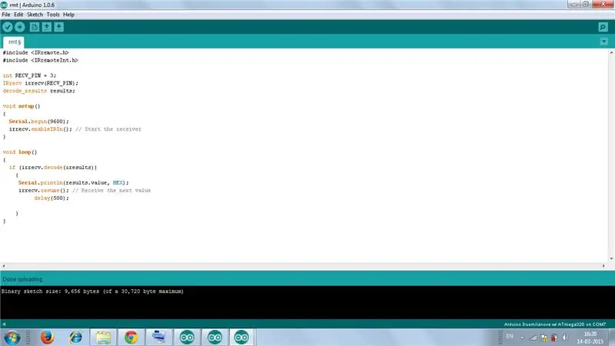Screen dimensions: 615x346
Task: Open the Sketch menu
Action: 35,15
